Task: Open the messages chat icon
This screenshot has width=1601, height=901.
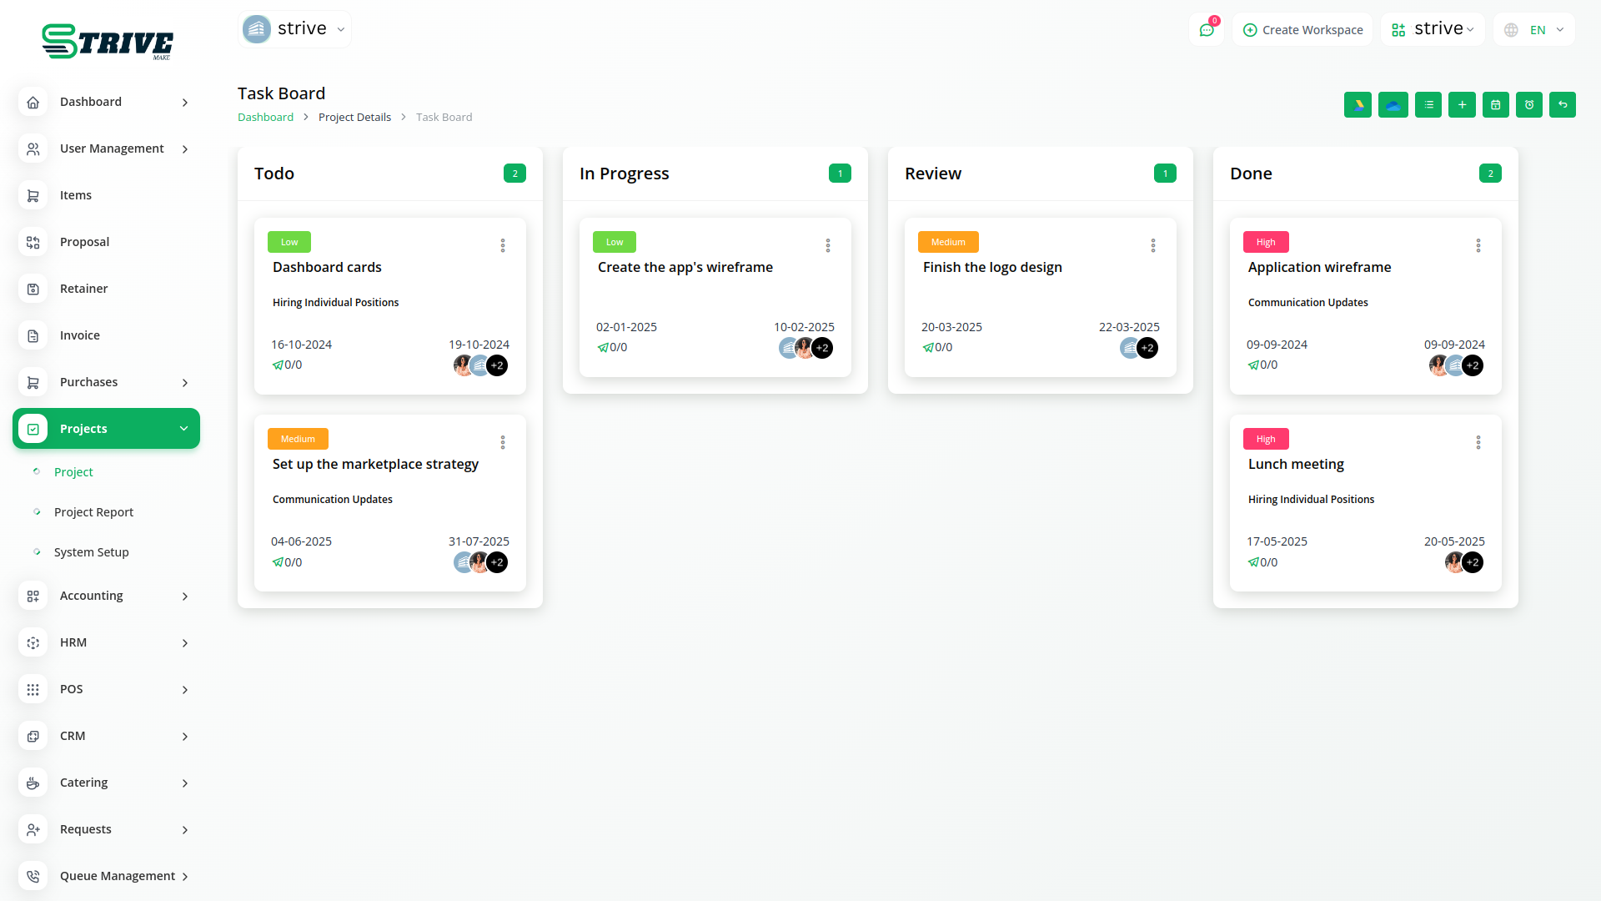Action: pos(1207,28)
